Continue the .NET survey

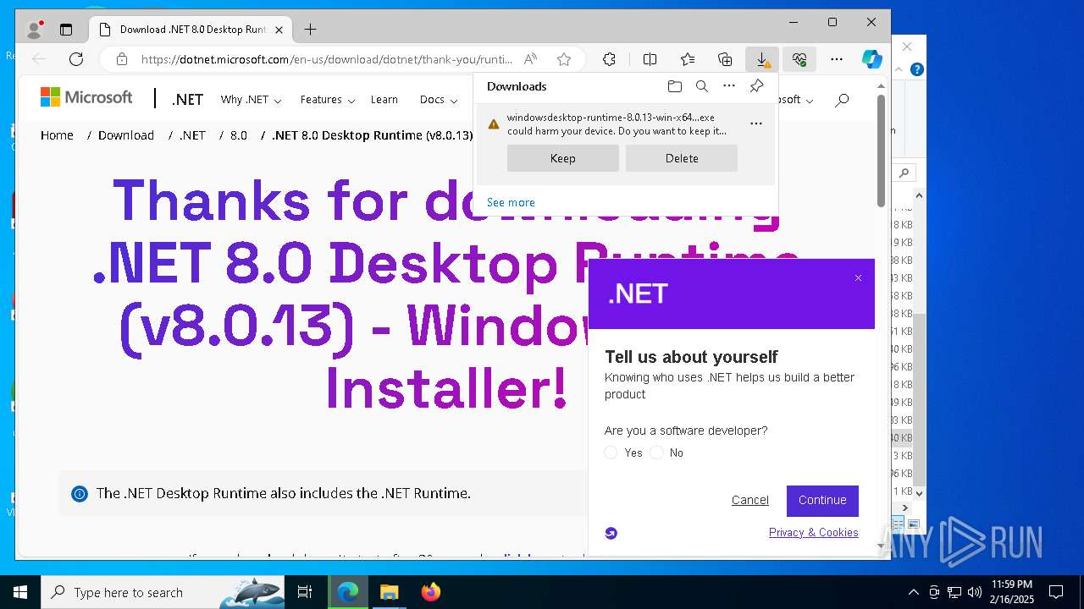(x=822, y=500)
